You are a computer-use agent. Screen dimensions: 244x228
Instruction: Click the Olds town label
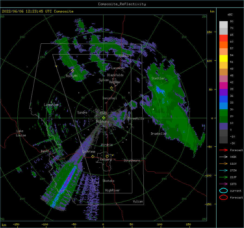pos(103,113)
